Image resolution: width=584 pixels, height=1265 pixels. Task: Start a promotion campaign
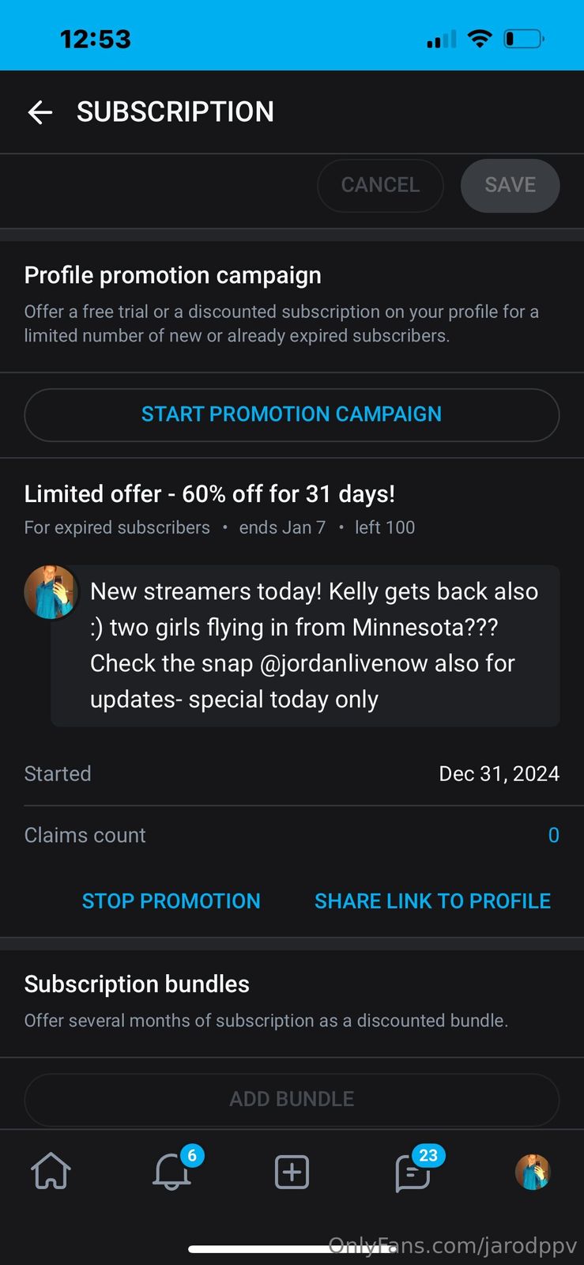coord(292,414)
